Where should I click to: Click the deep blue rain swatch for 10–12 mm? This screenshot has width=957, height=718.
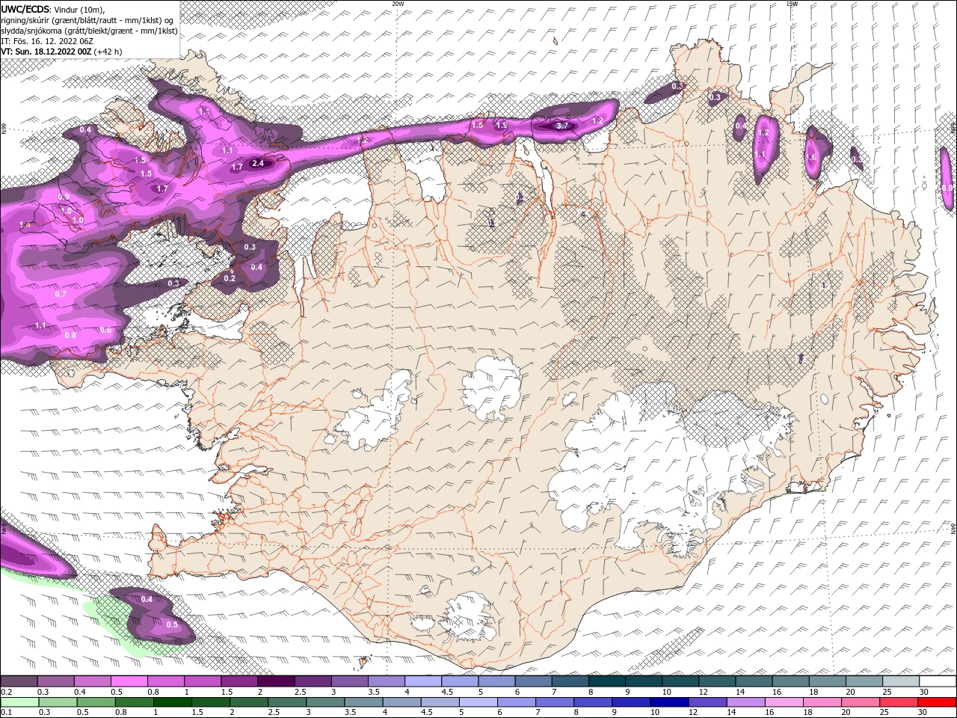tap(668, 702)
